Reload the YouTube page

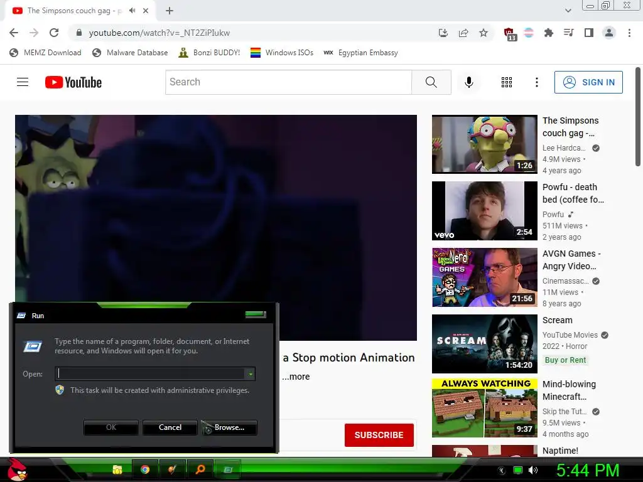(54, 33)
